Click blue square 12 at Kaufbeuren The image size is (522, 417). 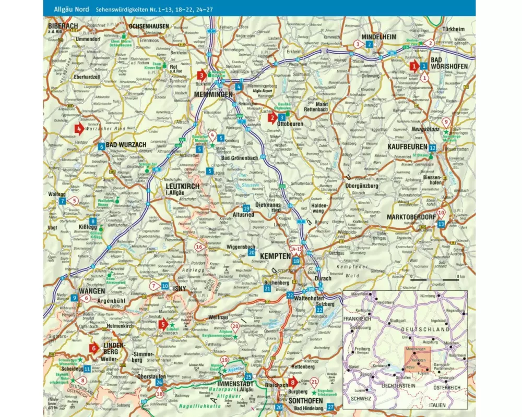[432, 148]
